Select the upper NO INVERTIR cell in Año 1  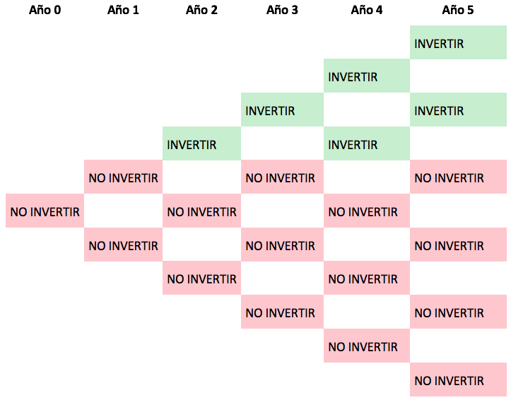[x=123, y=177]
